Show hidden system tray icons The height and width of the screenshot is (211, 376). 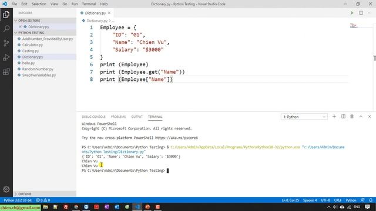(x=328, y=207)
